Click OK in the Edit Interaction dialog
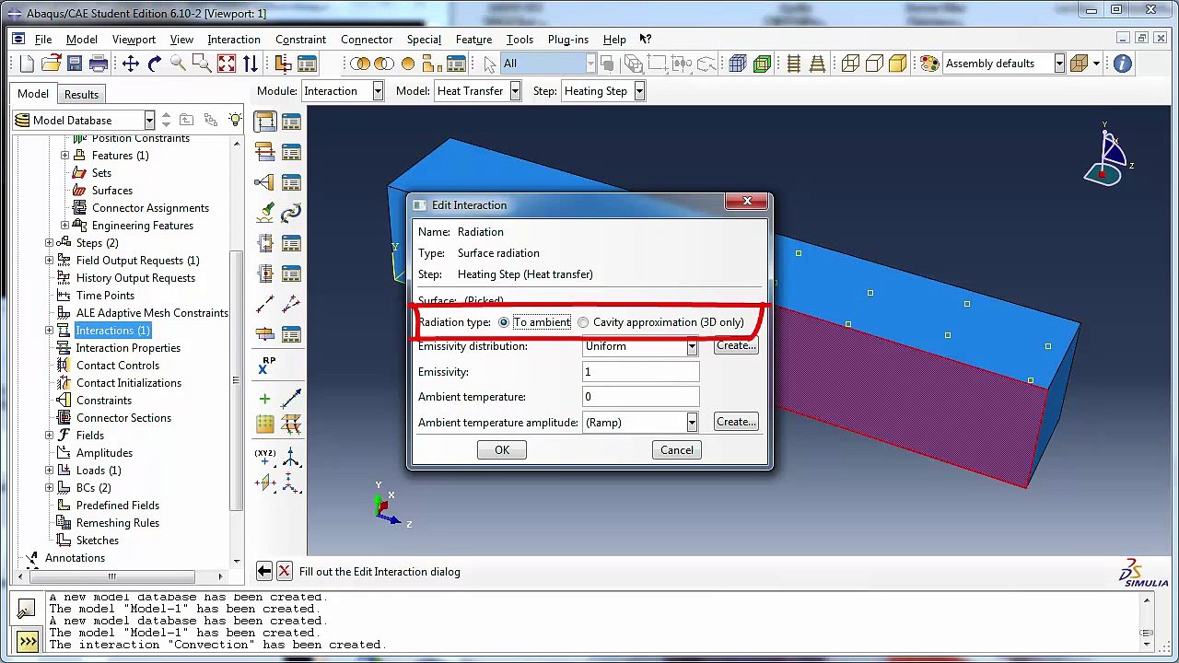 pyautogui.click(x=502, y=450)
